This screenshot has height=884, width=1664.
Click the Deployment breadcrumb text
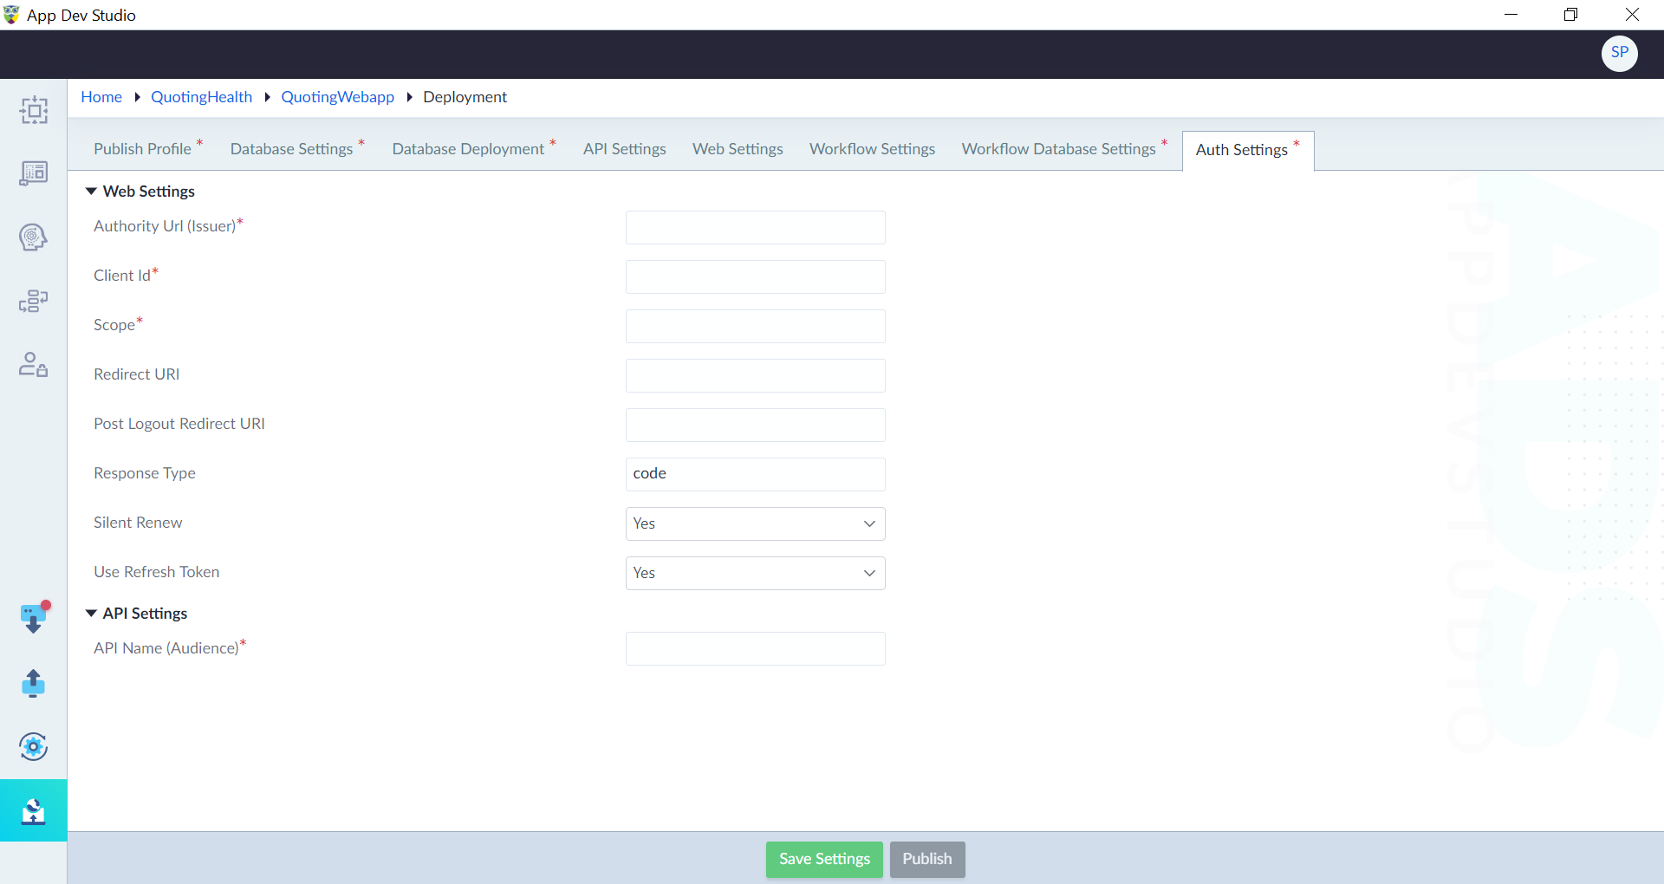pos(465,97)
